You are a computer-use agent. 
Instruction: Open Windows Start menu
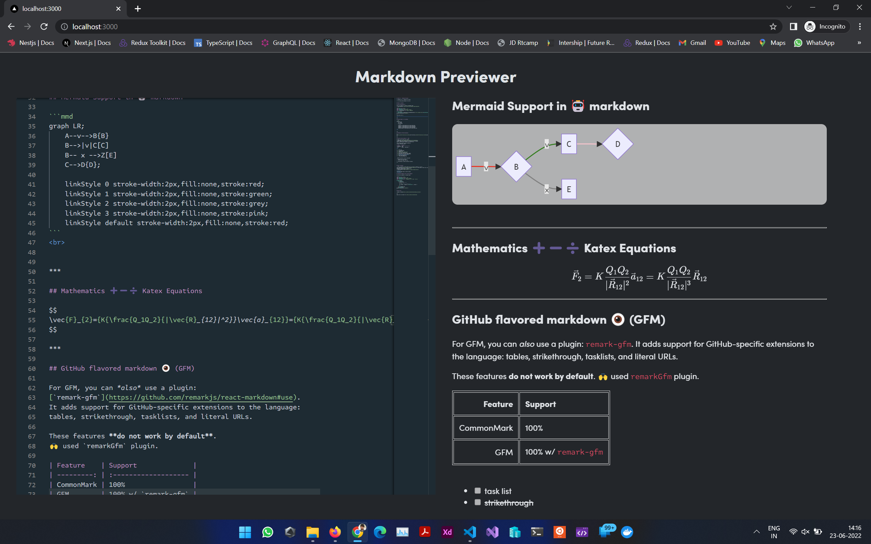click(245, 532)
